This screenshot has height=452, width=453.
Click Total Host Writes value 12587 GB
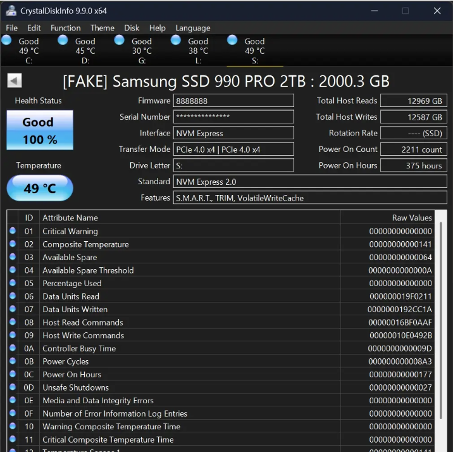[413, 116]
